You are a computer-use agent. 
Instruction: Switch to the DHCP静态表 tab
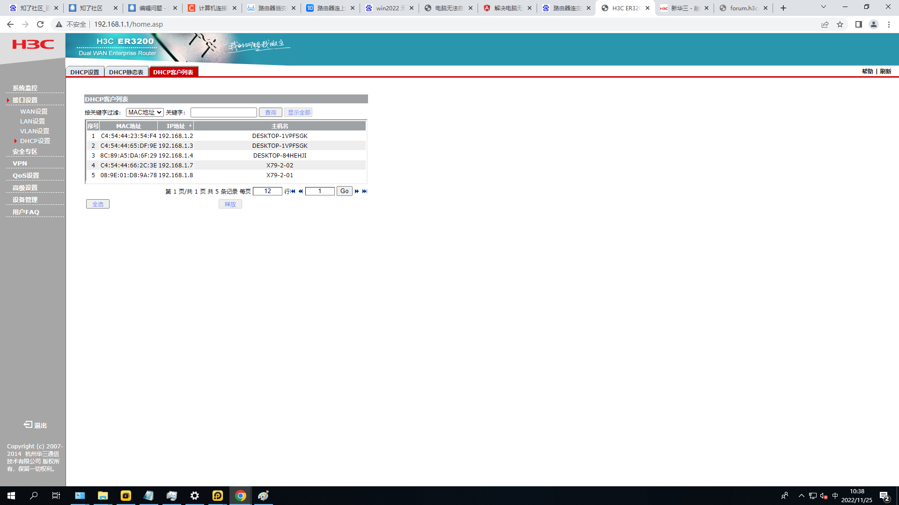126,72
